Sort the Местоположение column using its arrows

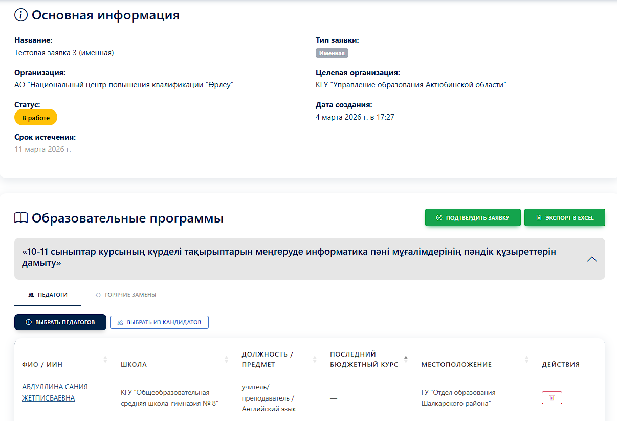526,360
